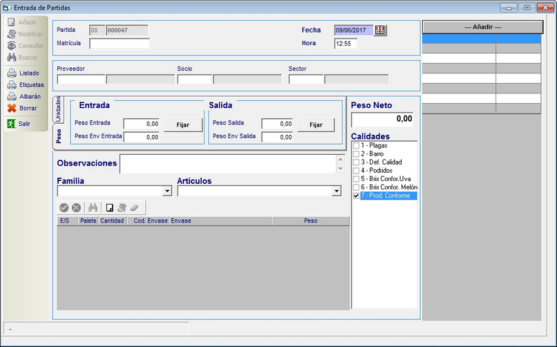Check the 2 - Barro quality
Image resolution: width=557 pixels, height=347 pixels.
pyautogui.click(x=356, y=154)
